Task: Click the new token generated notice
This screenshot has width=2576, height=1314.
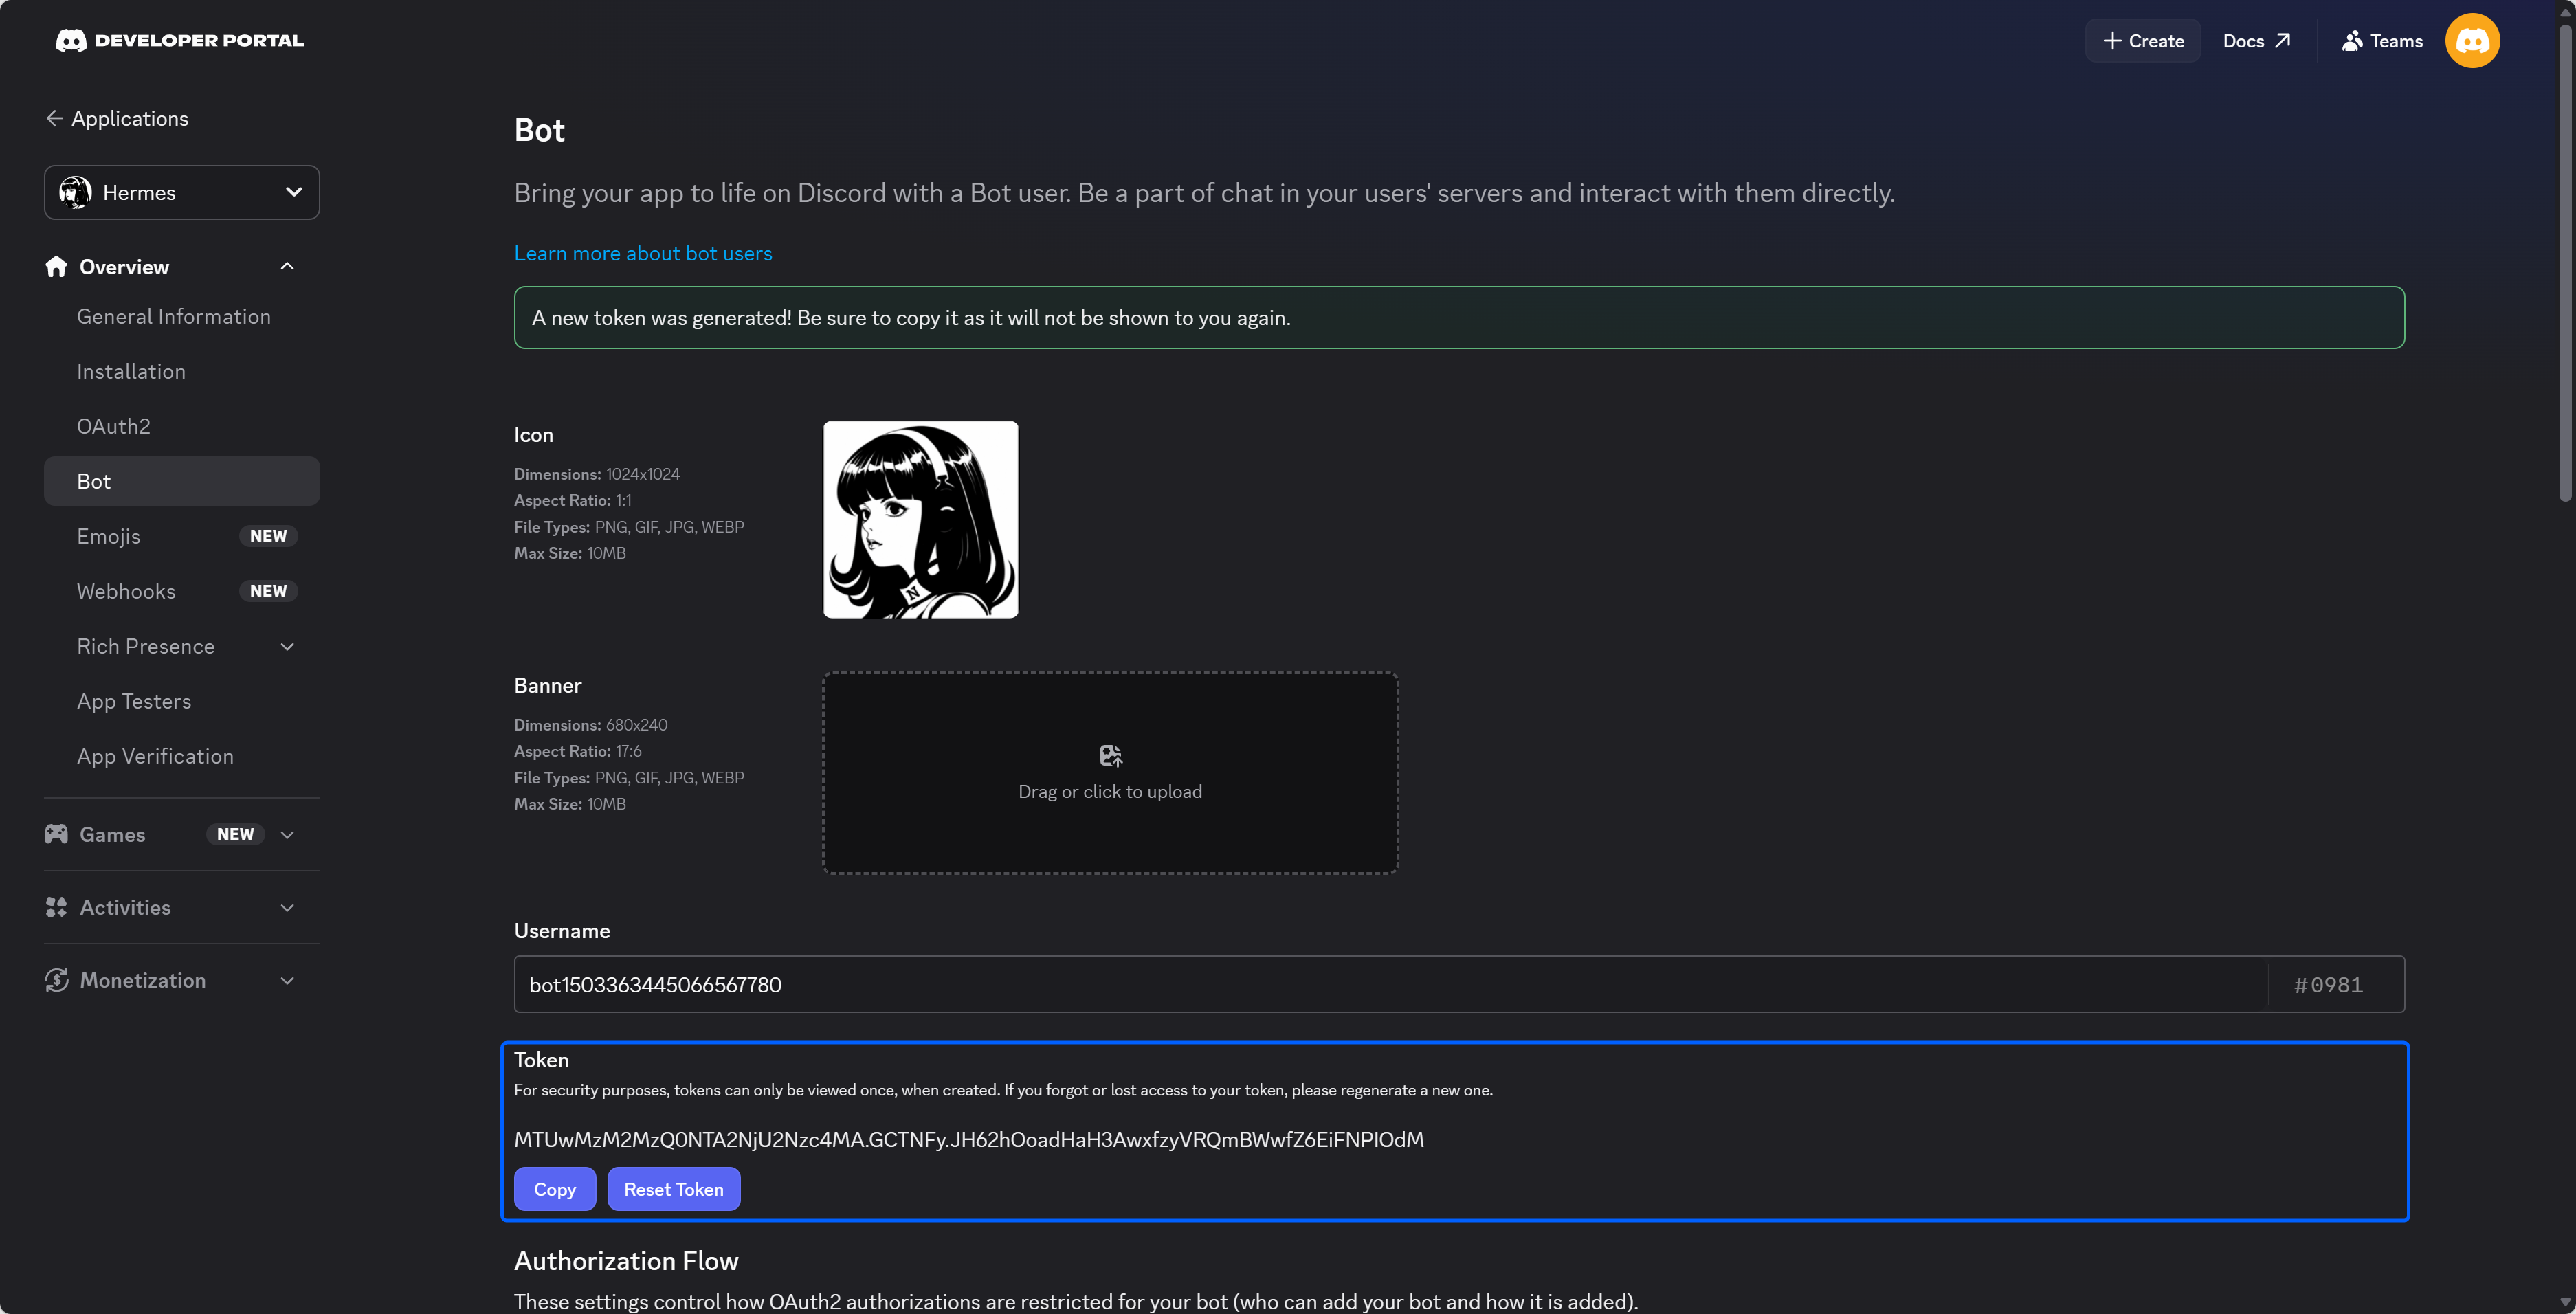Action: tap(1459, 317)
